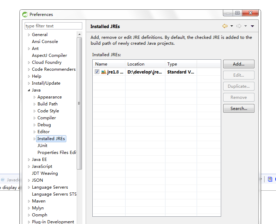Open the forward history dropdown arrow
Screen dimensions: 276x224
pos(245,26)
